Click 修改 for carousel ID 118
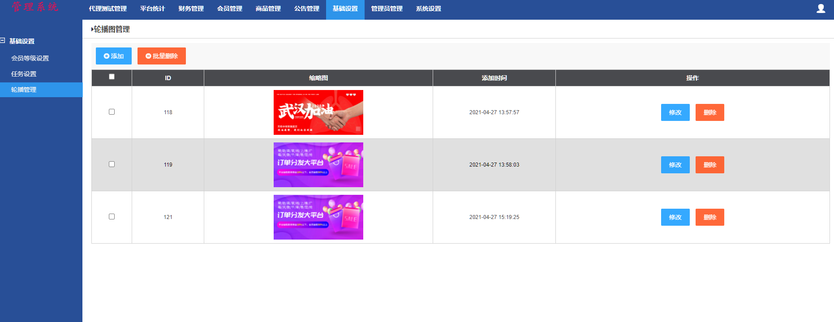This screenshot has width=834, height=322. click(675, 112)
